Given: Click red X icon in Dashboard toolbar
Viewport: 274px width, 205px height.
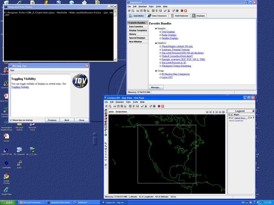Looking at the screenshot, I should 186,11.
